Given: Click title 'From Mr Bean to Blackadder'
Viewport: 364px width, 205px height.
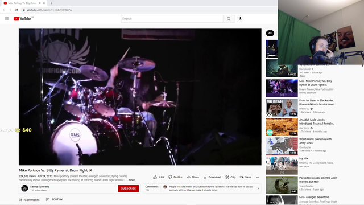Looking at the screenshot, I should pyautogui.click(x=317, y=102).
